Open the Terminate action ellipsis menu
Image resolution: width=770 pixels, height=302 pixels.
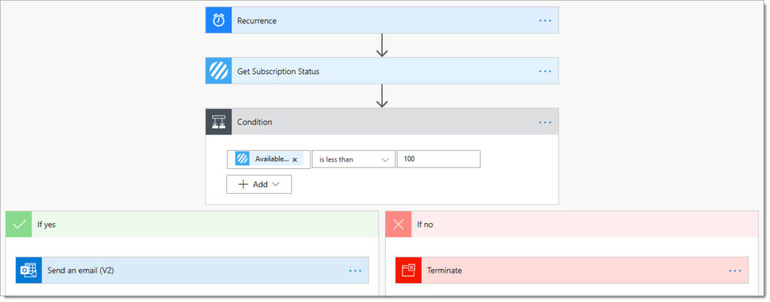[x=735, y=270]
